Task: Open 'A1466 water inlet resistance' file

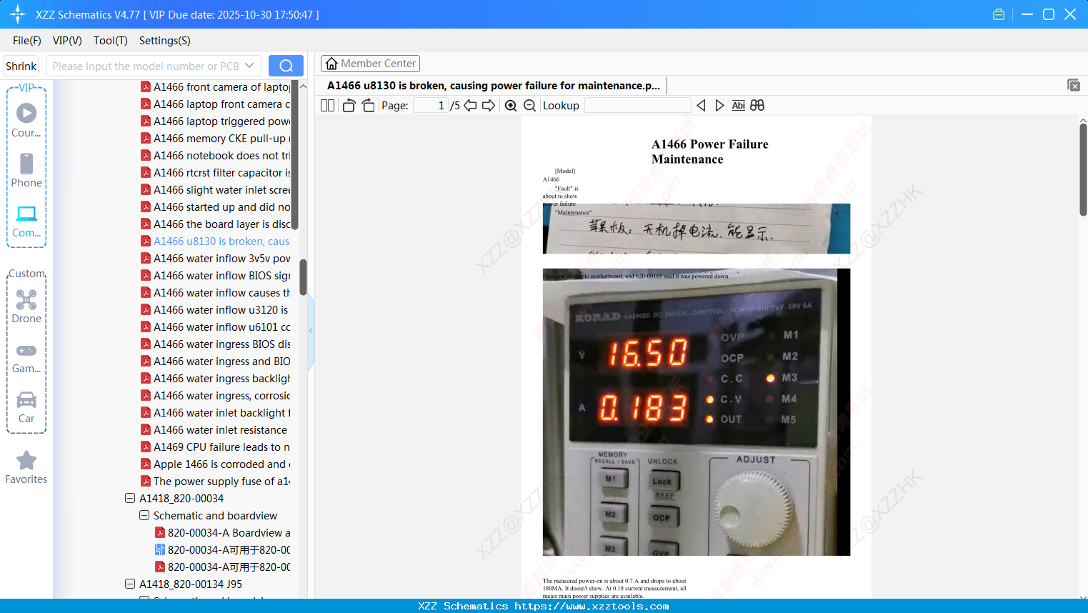Action: point(215,429)
